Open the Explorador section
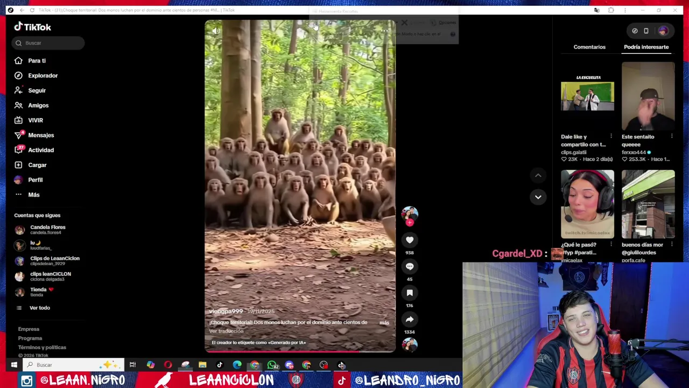Screen dimensions: 689x388 coord(36,75)
